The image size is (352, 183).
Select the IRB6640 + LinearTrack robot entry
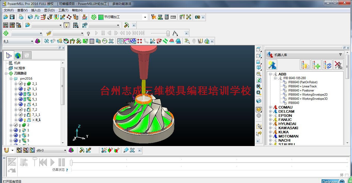click(x=302, y=86)
